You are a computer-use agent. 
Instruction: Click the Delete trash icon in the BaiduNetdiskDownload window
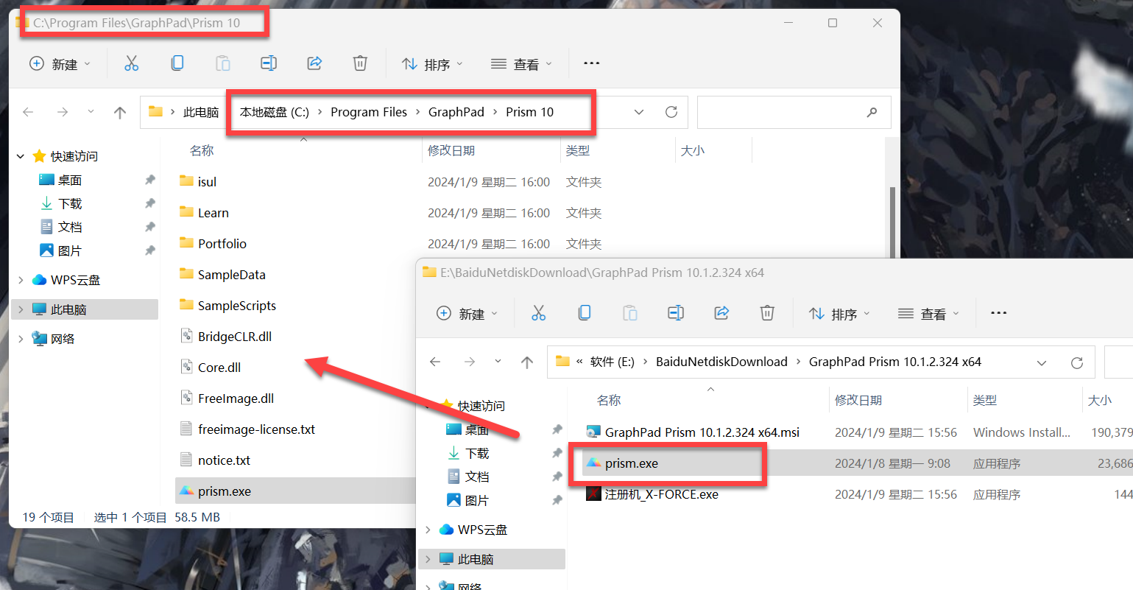pos(767,313)
